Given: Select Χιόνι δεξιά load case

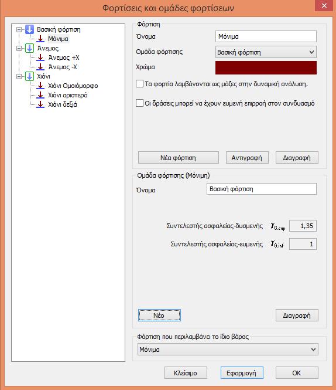Looking at the screenshot, I should (62, 105).
